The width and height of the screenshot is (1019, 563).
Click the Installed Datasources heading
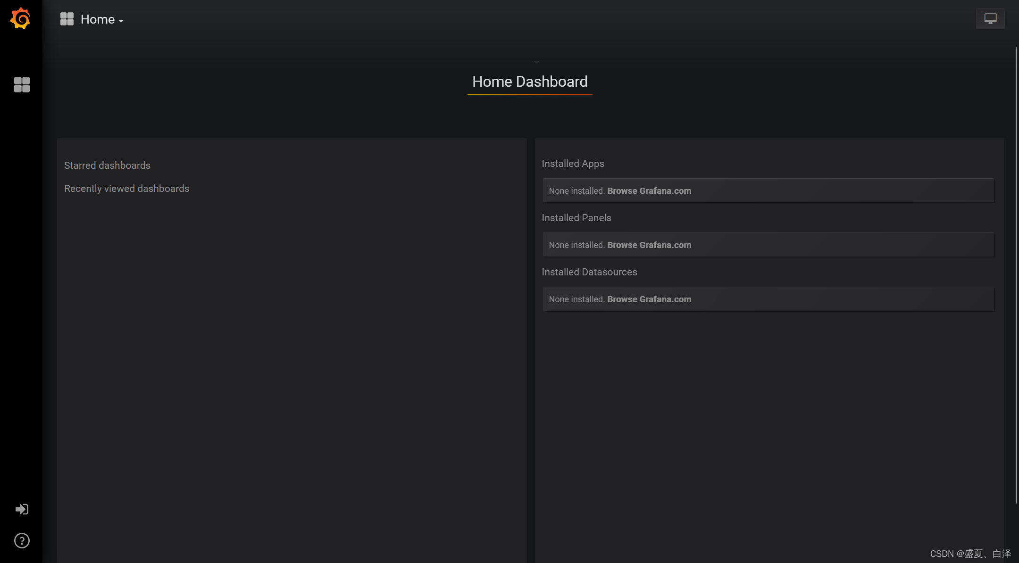(589, 272)
